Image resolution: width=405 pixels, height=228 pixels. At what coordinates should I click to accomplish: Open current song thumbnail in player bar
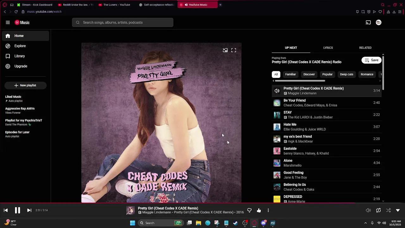pos(130,210)
